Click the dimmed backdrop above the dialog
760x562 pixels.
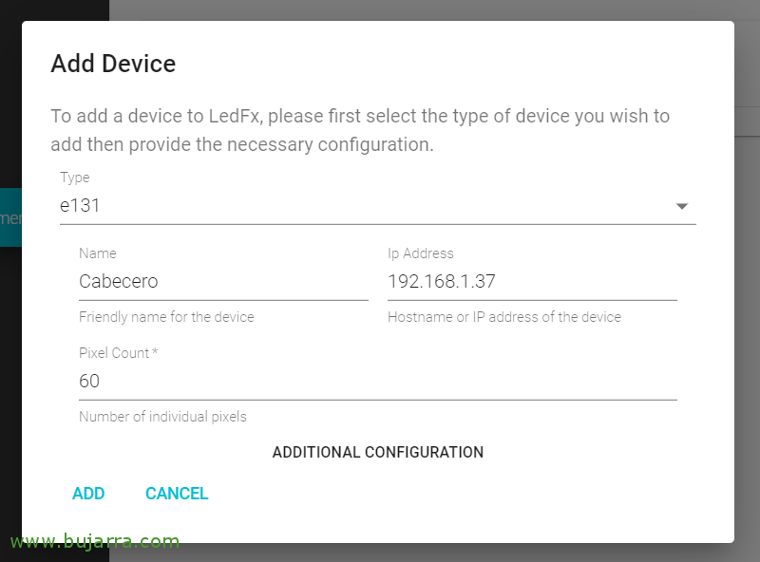427,9
